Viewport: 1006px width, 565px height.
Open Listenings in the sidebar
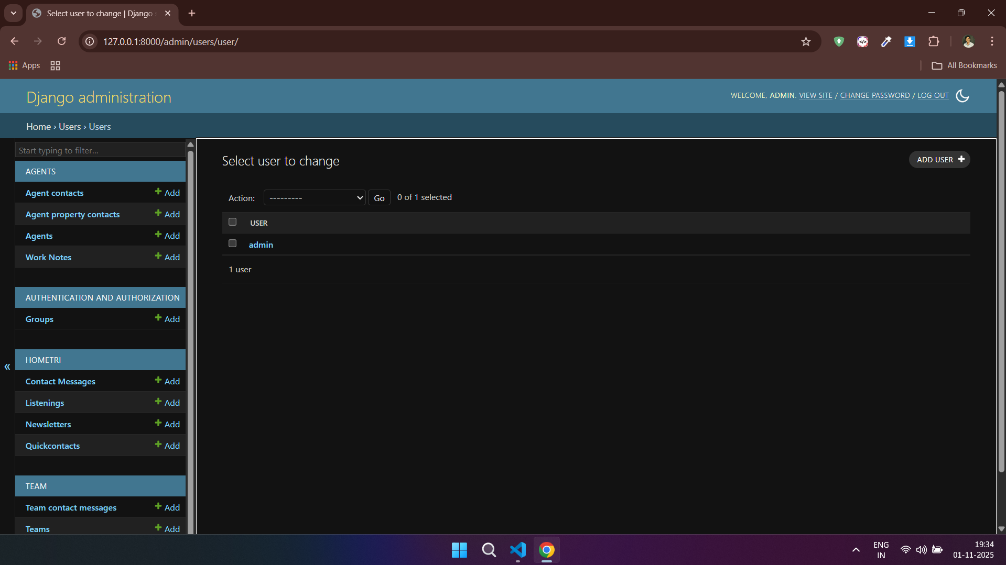[45, 403]
